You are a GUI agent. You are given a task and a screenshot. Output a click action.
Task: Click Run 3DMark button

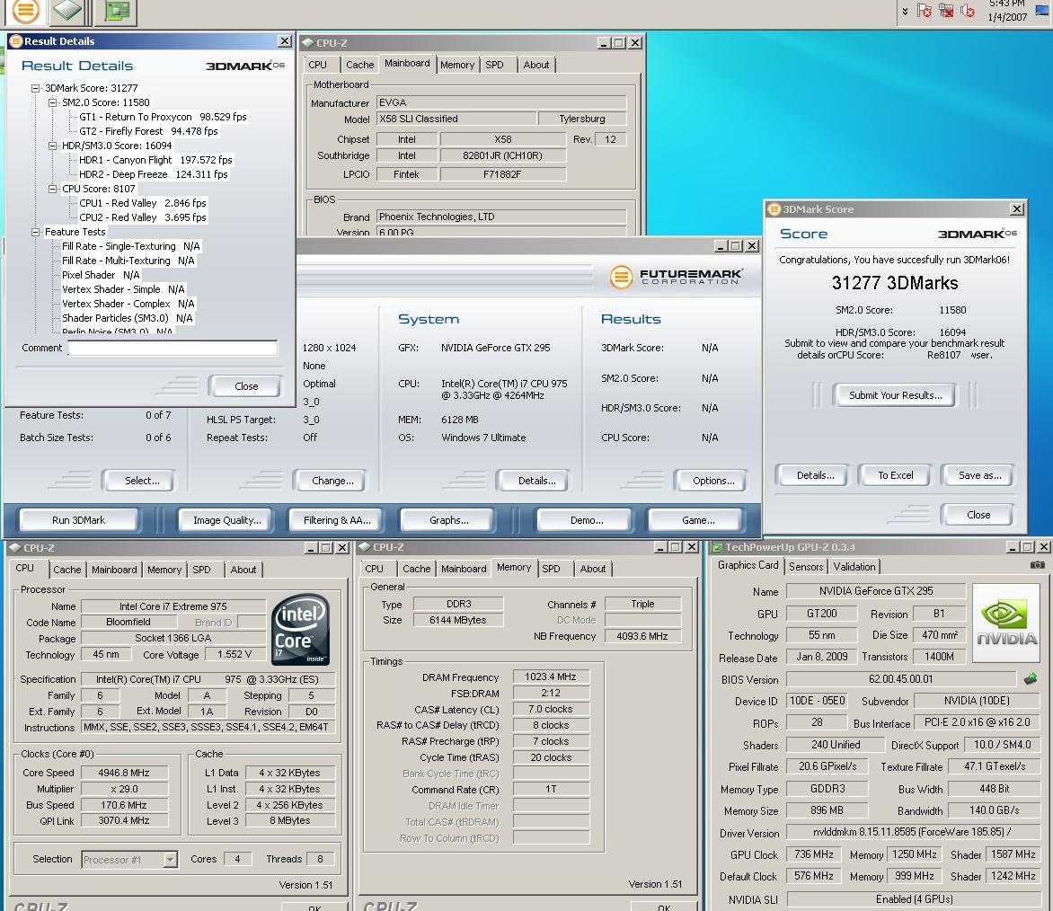[x=78, y=520]
